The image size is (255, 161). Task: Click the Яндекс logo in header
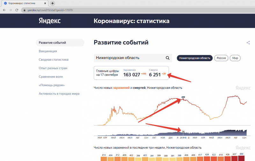[50, 21]
